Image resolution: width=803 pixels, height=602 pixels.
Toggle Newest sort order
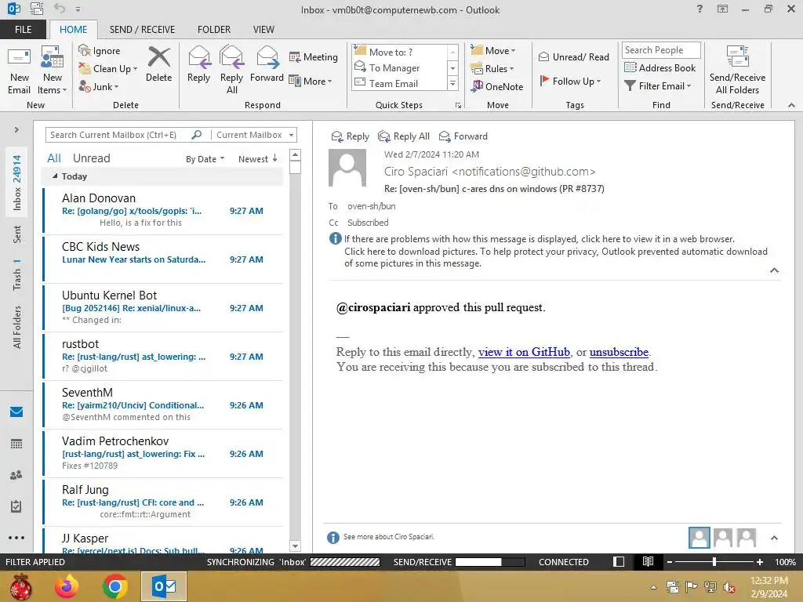pyautogui.click(x=257, y=159)
